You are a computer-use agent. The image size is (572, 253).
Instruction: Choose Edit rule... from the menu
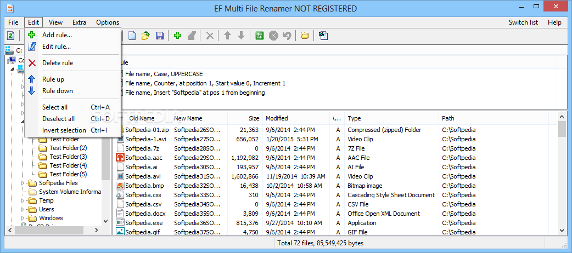click(73, 47)
